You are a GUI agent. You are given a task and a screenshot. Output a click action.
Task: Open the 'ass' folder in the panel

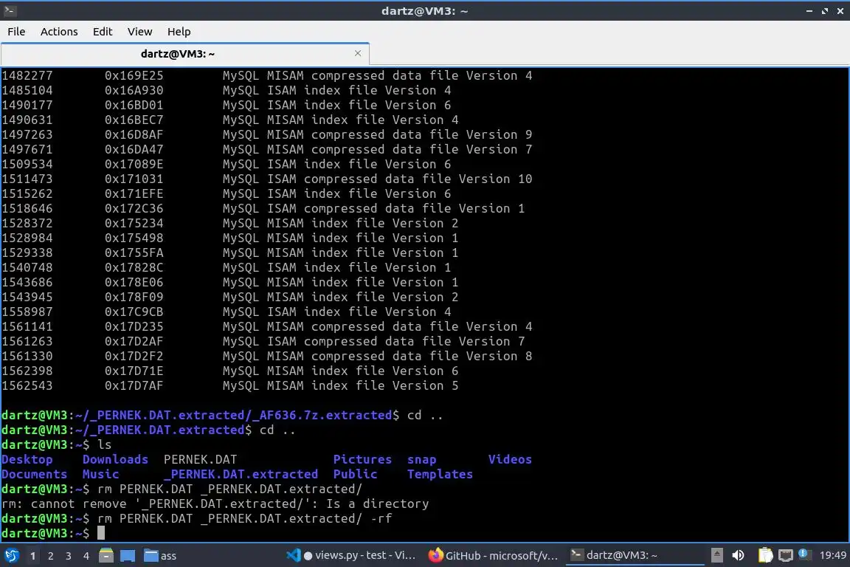click(x=160, y=556)
